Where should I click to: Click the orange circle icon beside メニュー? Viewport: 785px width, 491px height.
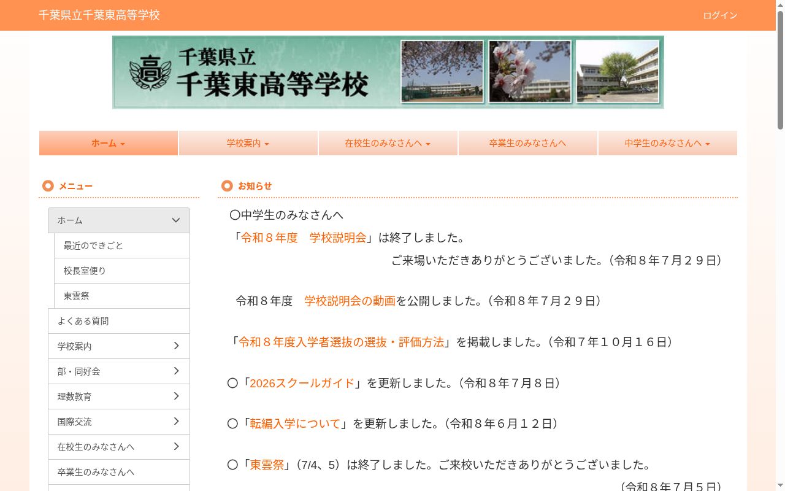click(x=48, y=186)
